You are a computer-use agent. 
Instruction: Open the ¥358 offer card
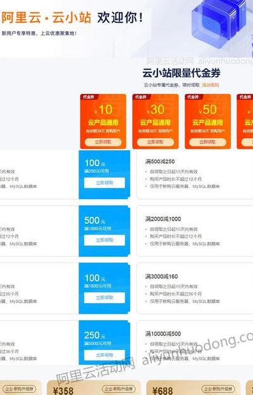pos(94,387)
